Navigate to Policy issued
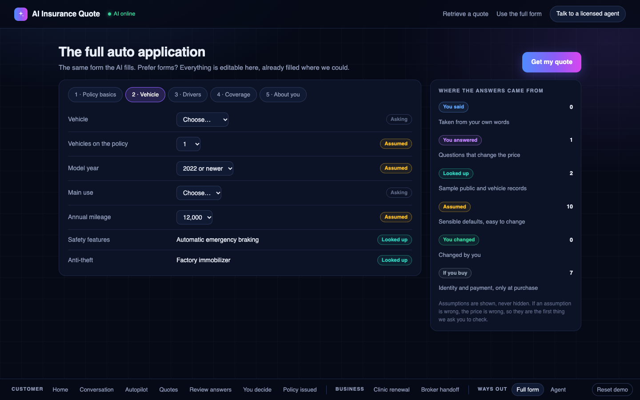The image size is (640, 400). point(300,389)
